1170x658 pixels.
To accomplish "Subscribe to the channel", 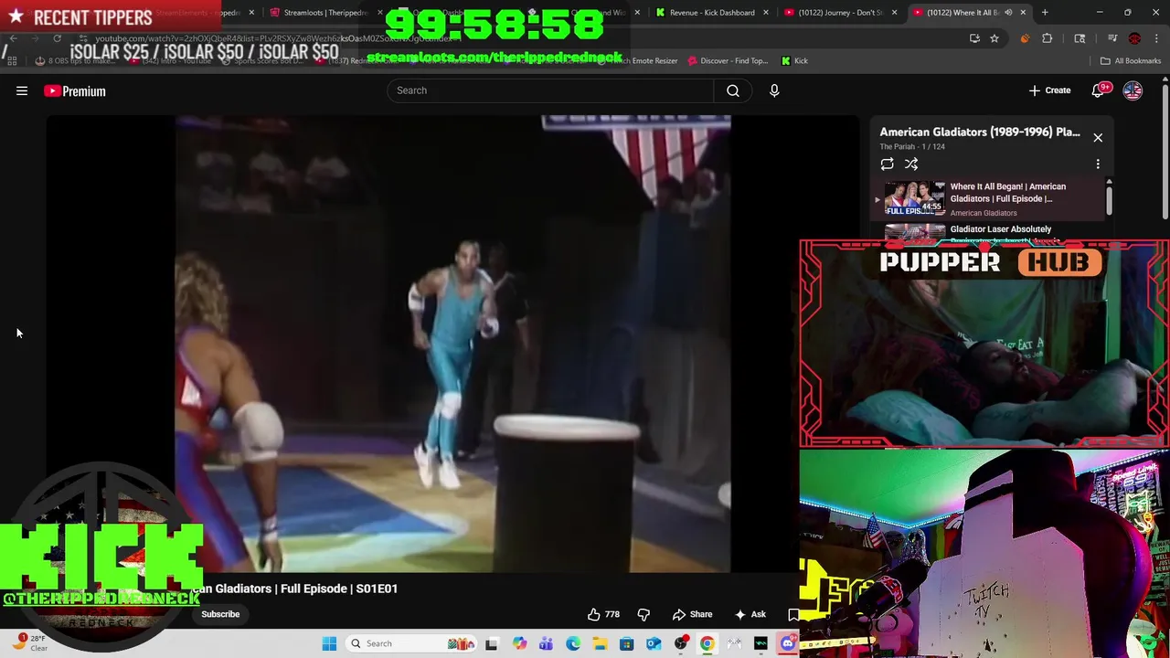I will (220, 614).
